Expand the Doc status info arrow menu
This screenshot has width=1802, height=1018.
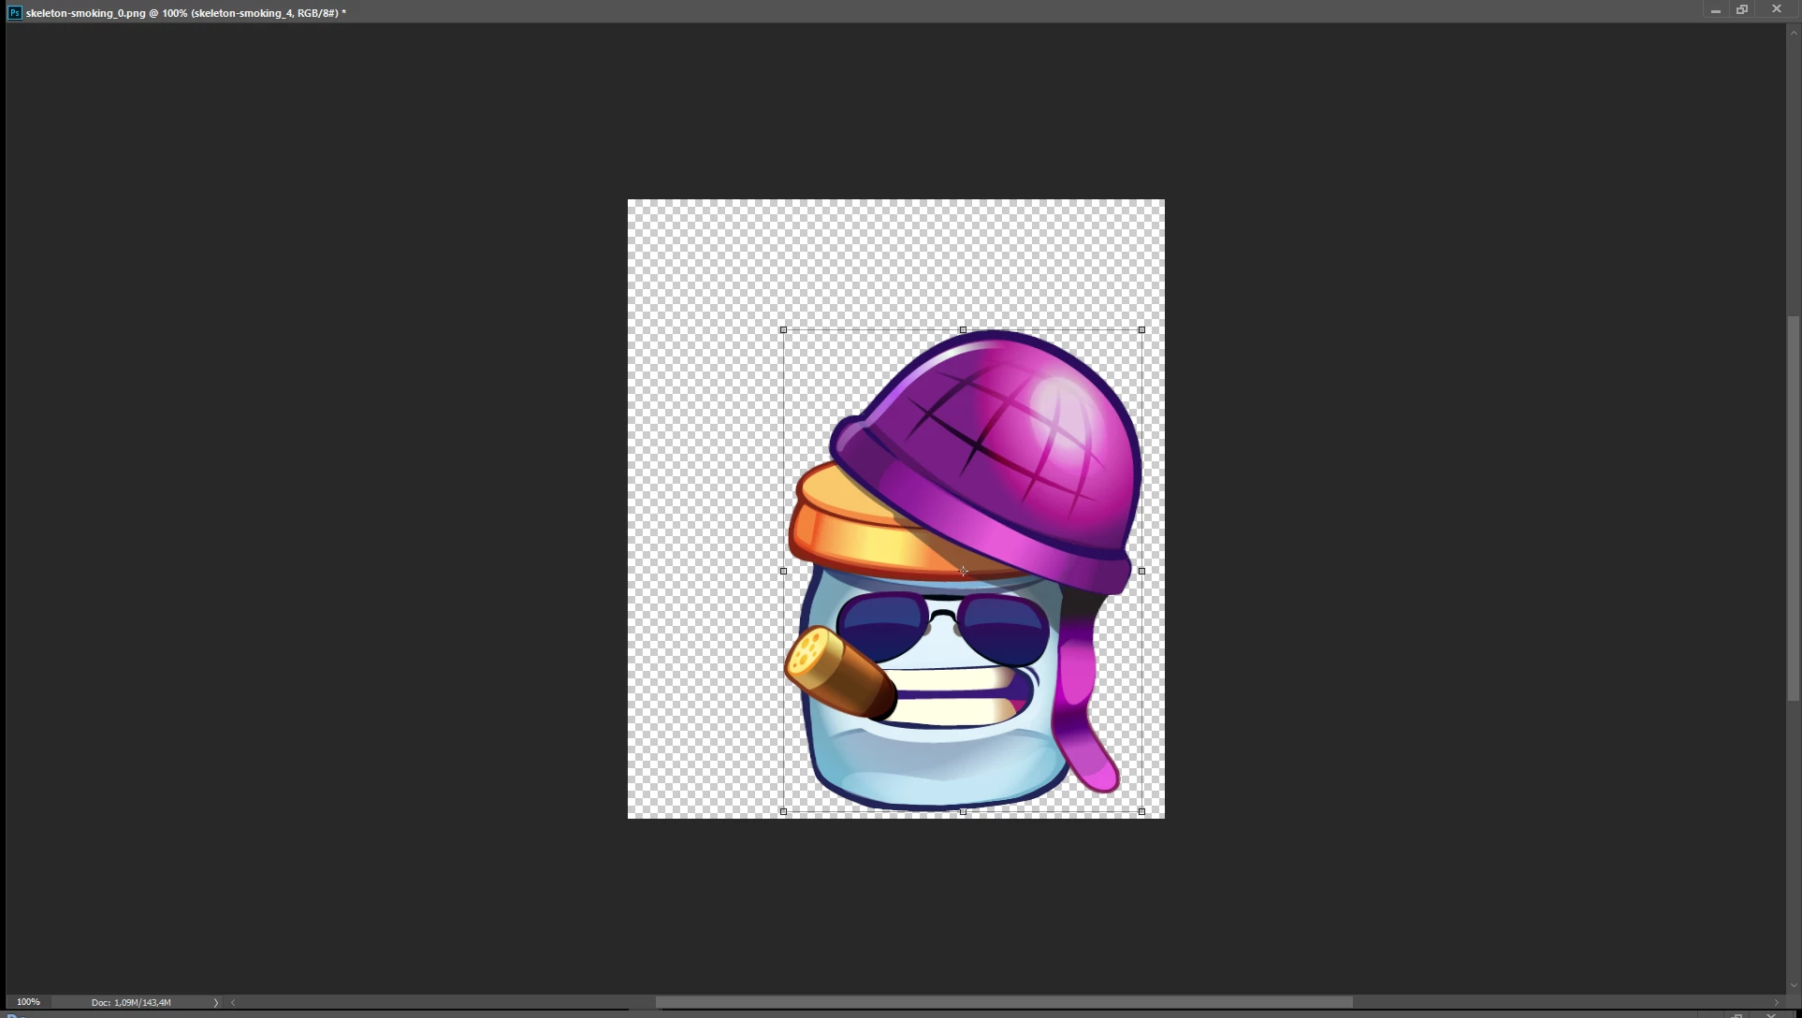pyautogui.click(x=216, y=1003)
